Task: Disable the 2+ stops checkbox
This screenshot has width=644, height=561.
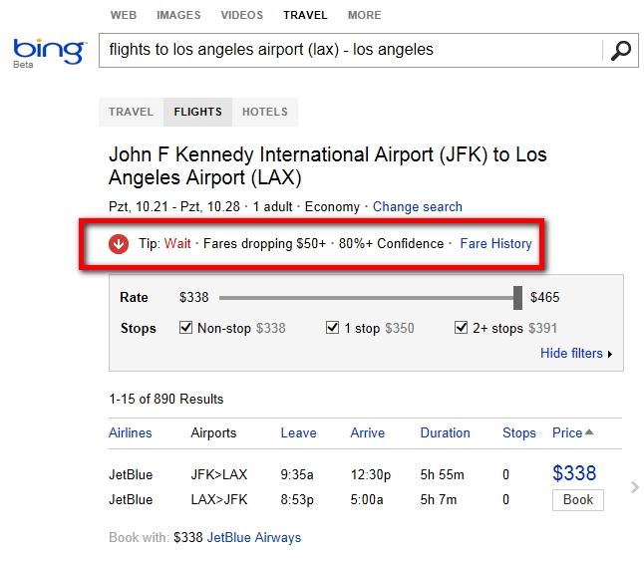Action: 461,328
